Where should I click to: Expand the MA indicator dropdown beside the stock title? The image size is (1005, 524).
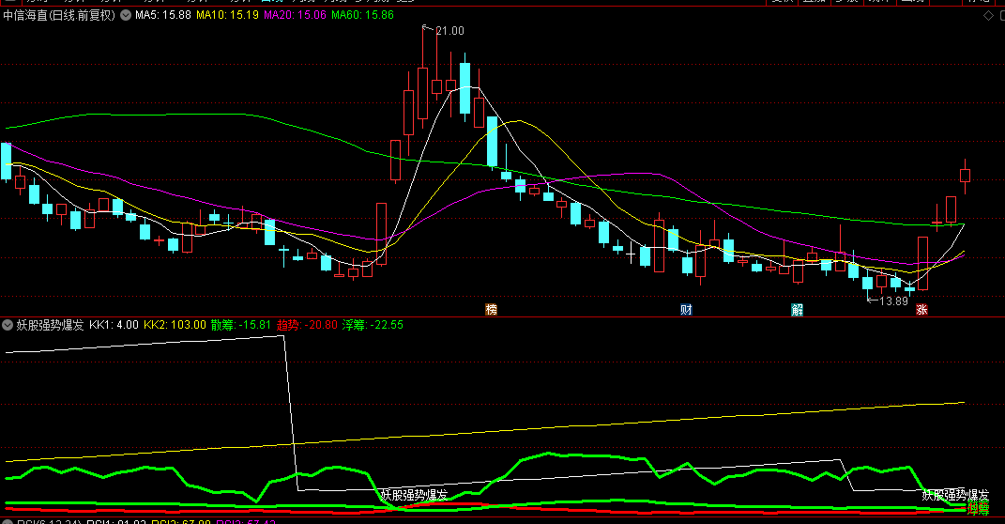tap(125, 16)
